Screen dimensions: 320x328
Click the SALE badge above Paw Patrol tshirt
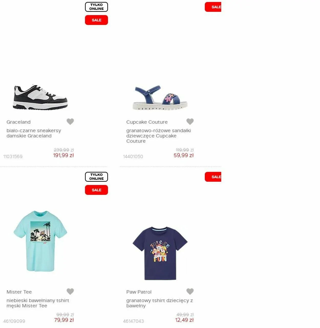pyautogui.click(x=213, y=177)
